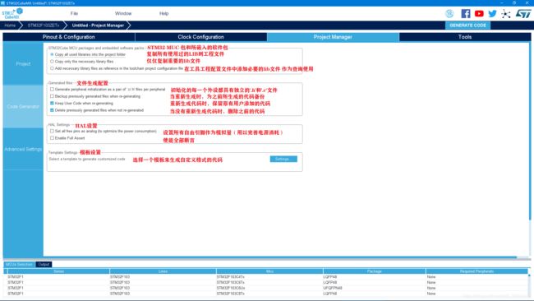This screenshot has width=534, height=301.
Task: Open the Advanced Settings side section
Action: 23,149
